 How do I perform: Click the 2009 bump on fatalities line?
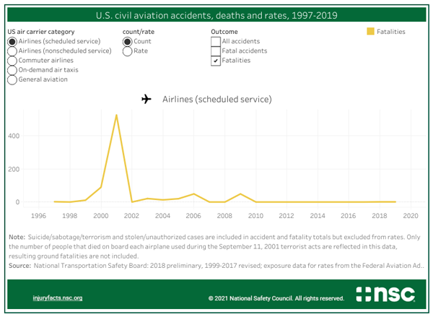240,194
